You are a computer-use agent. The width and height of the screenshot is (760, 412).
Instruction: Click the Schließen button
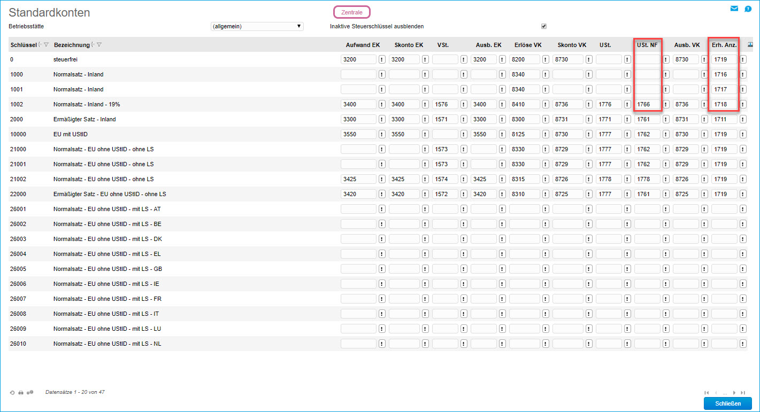click(x=728, y=403)
